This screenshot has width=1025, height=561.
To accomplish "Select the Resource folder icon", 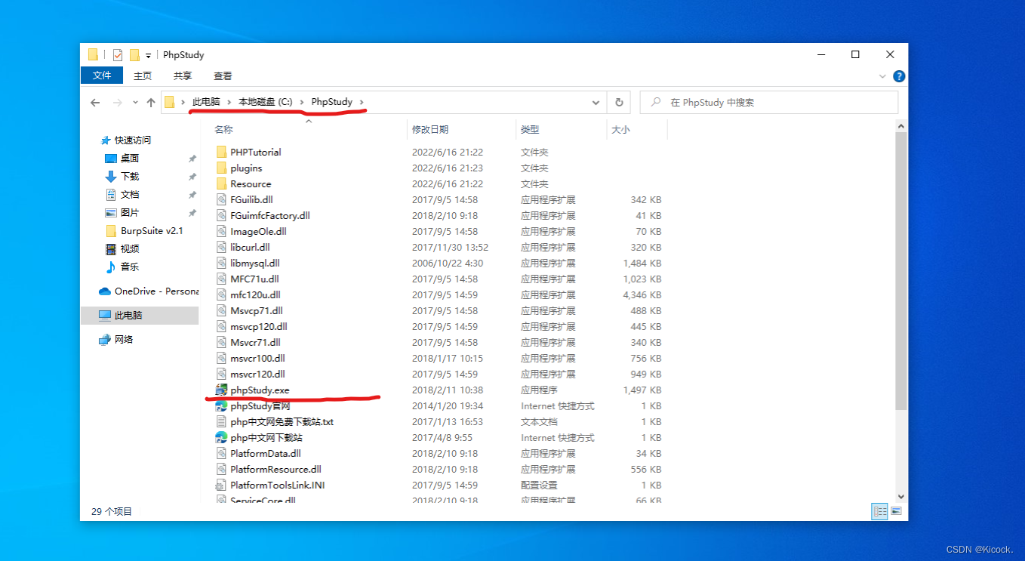I will [x=221, y=183].
